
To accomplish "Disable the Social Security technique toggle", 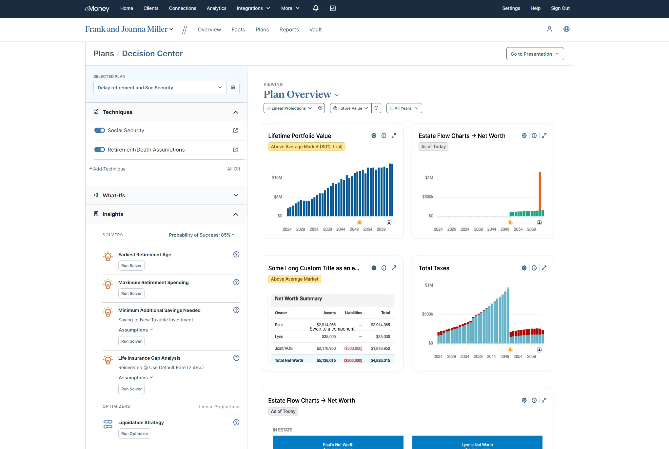I will pos(99,130).
